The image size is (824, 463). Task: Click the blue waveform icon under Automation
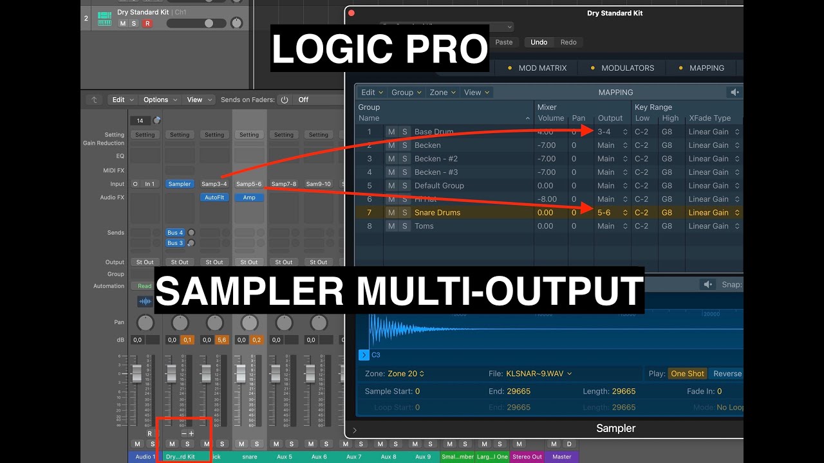point(145,301)
